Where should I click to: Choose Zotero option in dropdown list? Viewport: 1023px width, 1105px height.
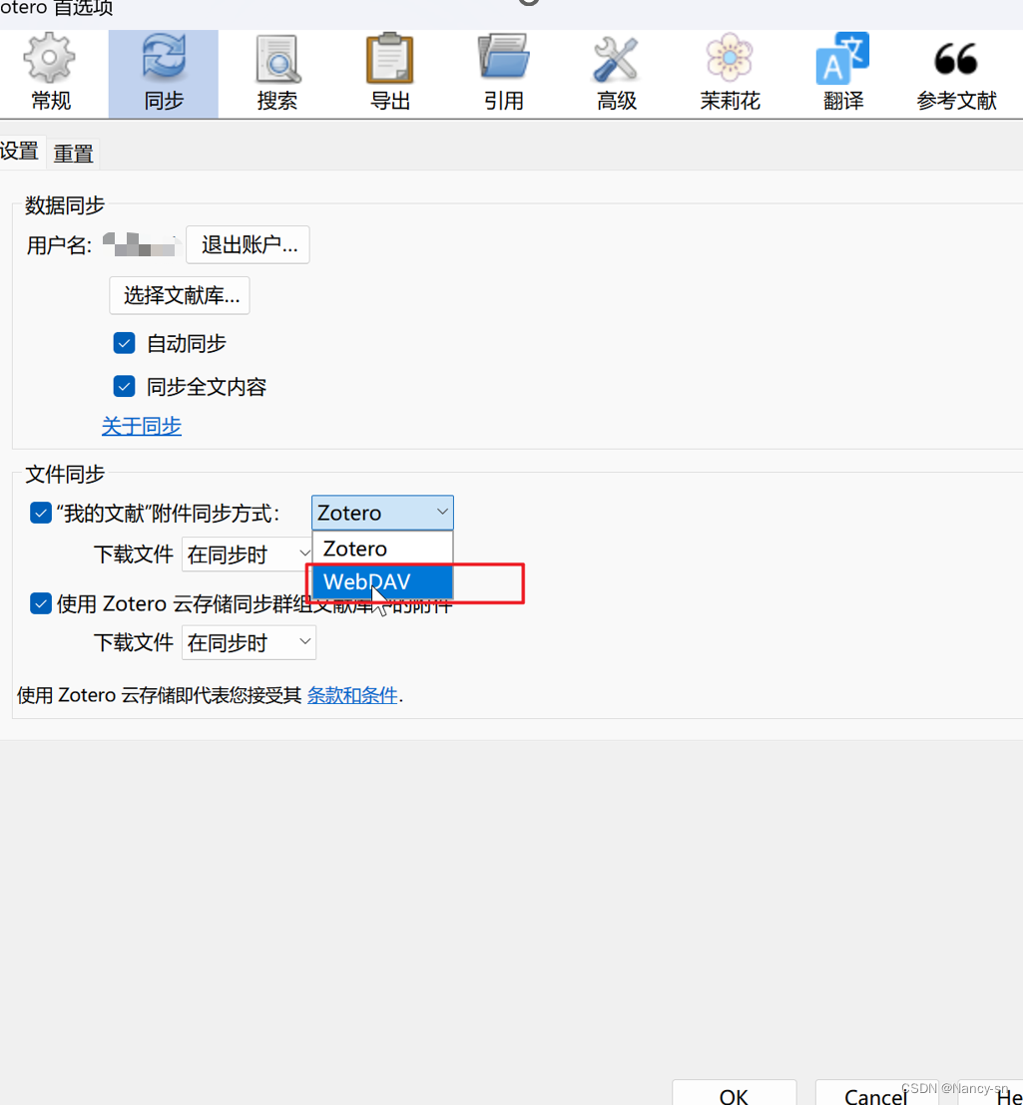click(x=382, y=549)
